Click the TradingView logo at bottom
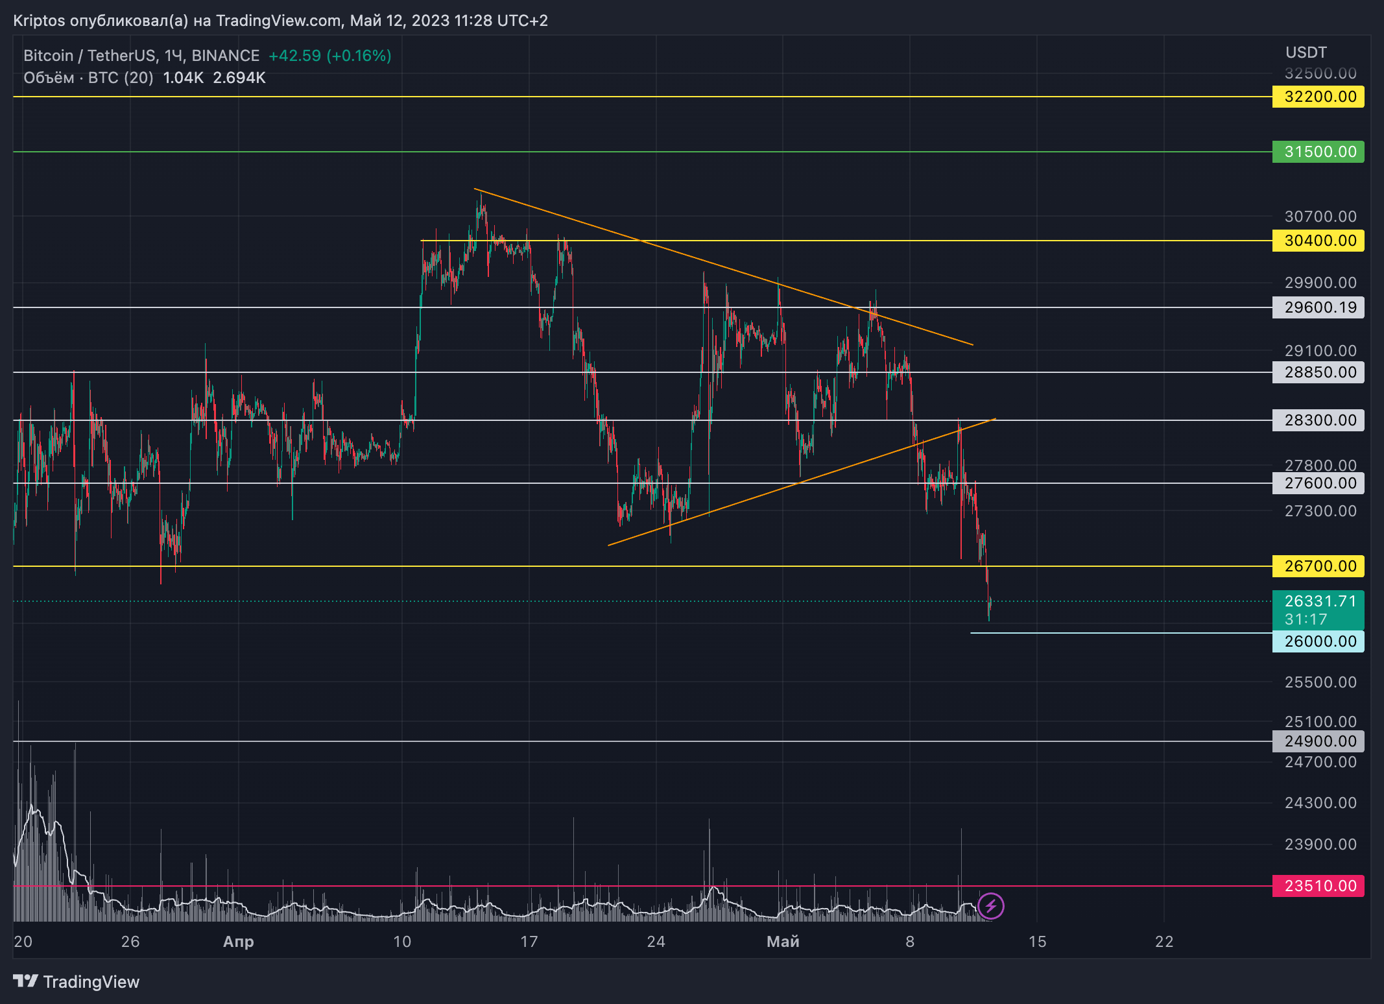Screen dimensions: 1384x1004 pyautogui.click(x=77, y=982)
